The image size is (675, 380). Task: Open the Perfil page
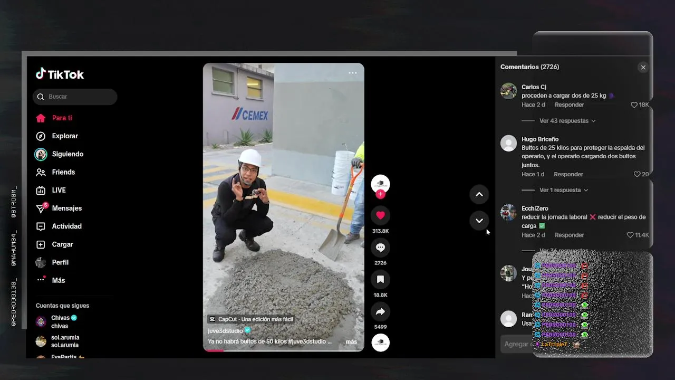point(60,262)
